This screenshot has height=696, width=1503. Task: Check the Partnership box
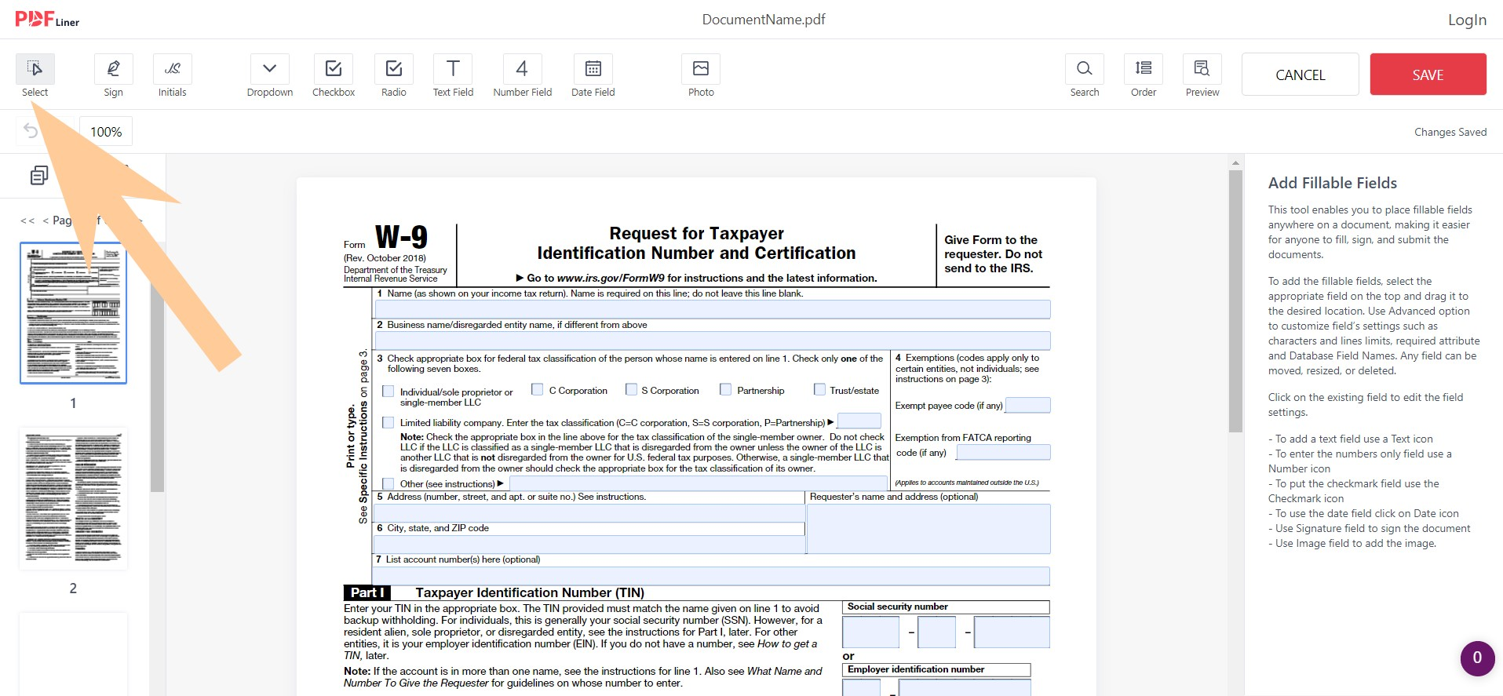[x=725, y=389]
